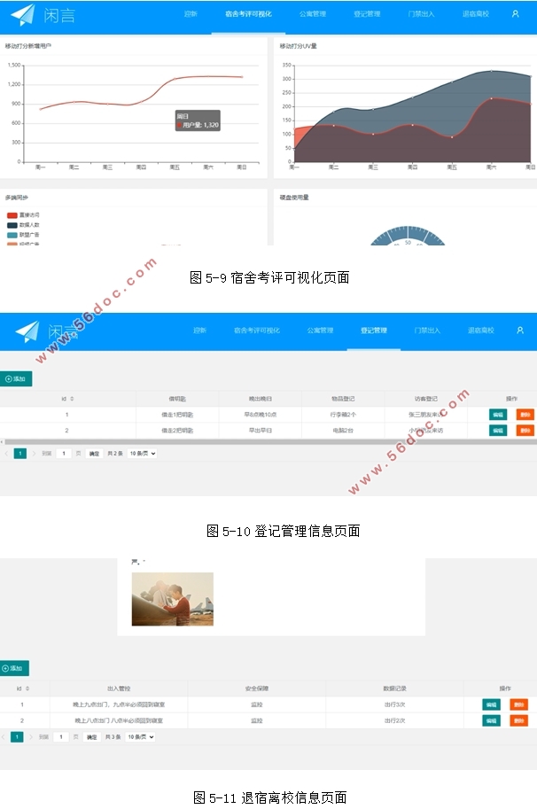537x809 pixels.
Task: Click the user profile icon in the dashboard header
Action: 516,14
